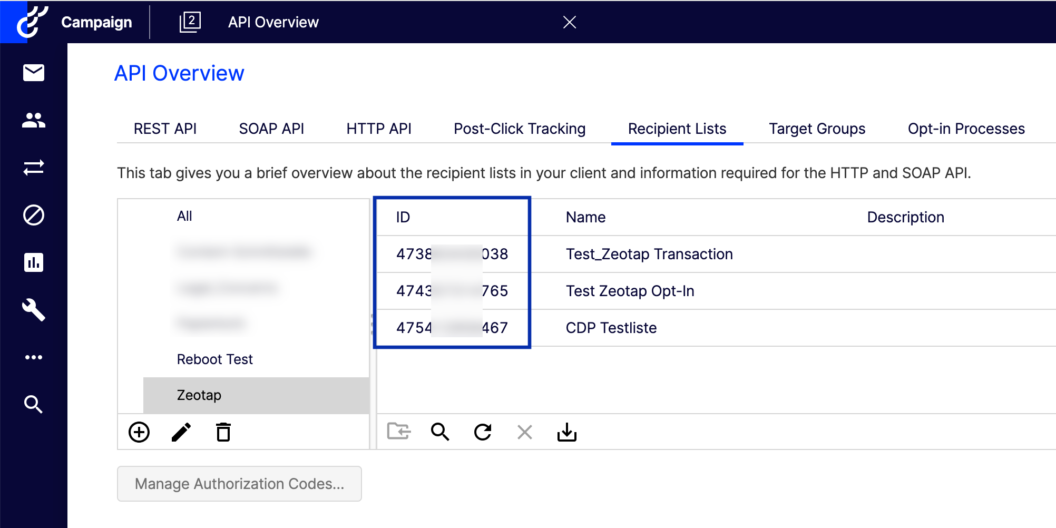The image size is (1056, 528).
Task: Open the open-windows counter icon
Action: pos(190,22)
